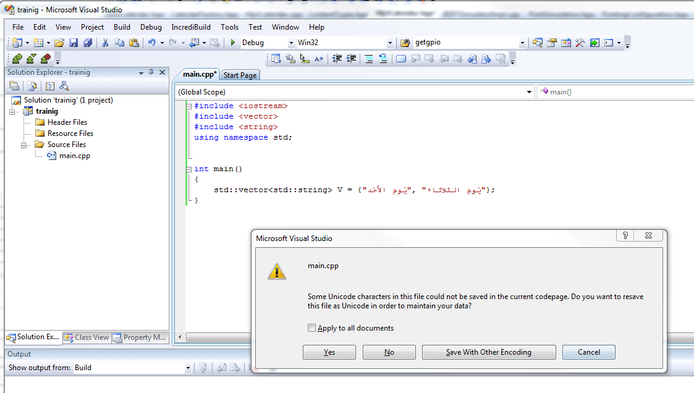Click the New Project toolbar icon

pos(17,43)
